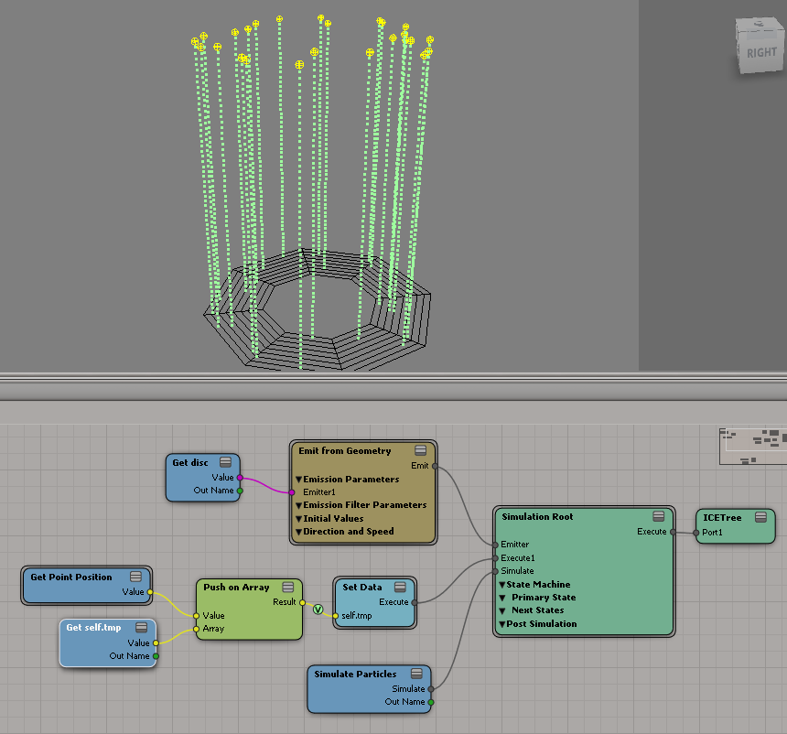Toggle the green V visualizer badge on connection
This screenshot has width=787, height=734.
[x=318, y=610]
